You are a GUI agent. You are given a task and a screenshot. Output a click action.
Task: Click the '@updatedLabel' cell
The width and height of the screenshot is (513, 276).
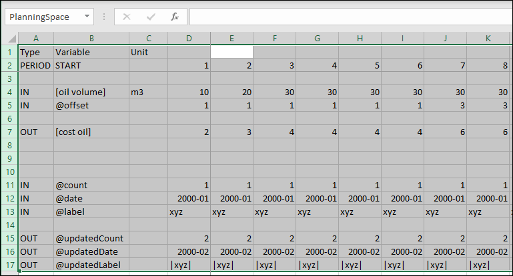pos(91,265)
